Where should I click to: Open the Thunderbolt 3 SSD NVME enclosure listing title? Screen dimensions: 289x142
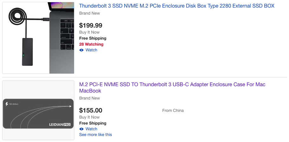tap(177, 6)
